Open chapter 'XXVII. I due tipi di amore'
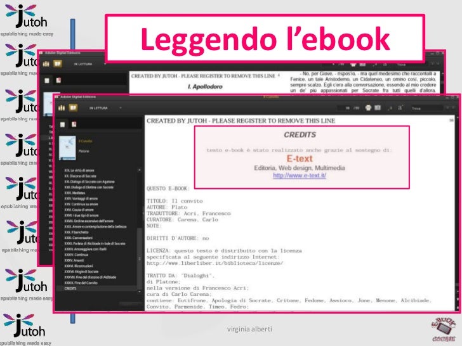 point(81,215)
